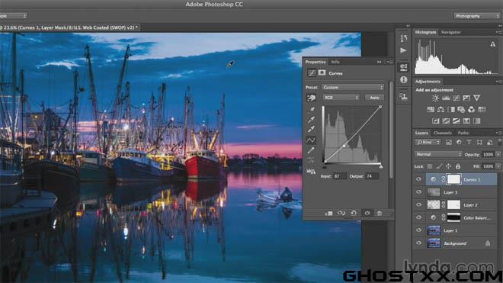Open the layer blend mode Normal dropdown

coord(438,155)
